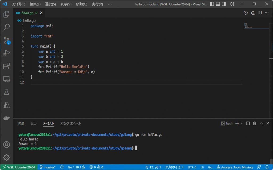This screenshot has height=170, width=273.
Task: Expand the overflow menu ellipsis in menu bar
Action: click(110, 4)
